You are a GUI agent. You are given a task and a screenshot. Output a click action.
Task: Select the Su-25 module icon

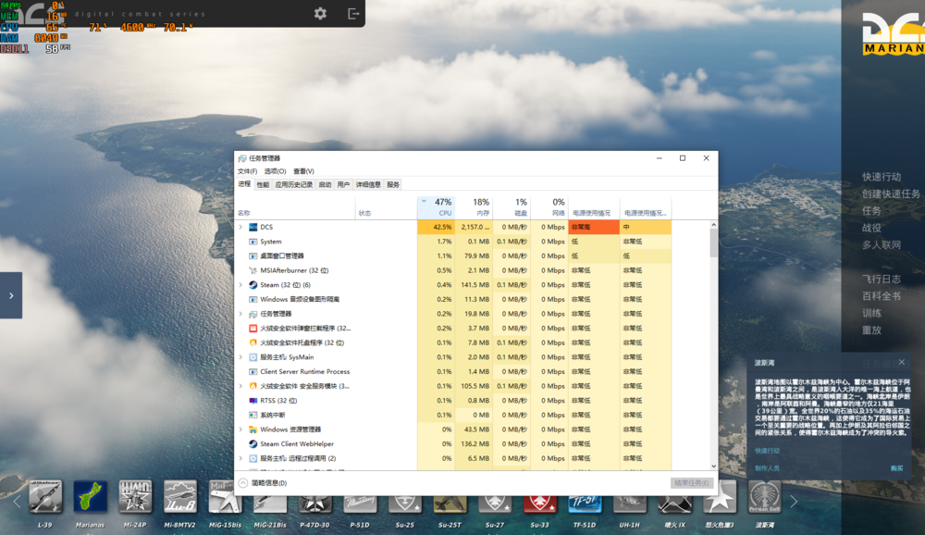tap(405, 504)
